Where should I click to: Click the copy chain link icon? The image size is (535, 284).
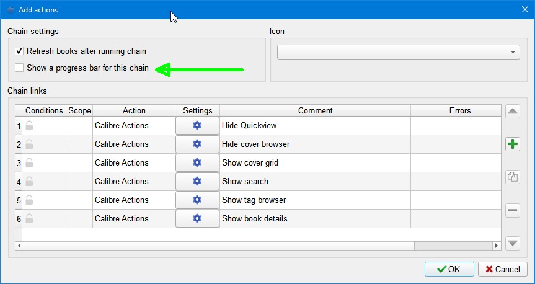513,177
